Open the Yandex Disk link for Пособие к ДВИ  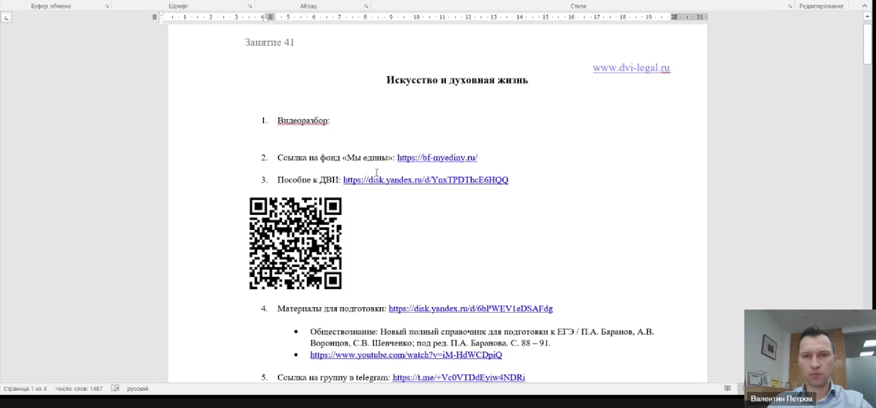426,180
